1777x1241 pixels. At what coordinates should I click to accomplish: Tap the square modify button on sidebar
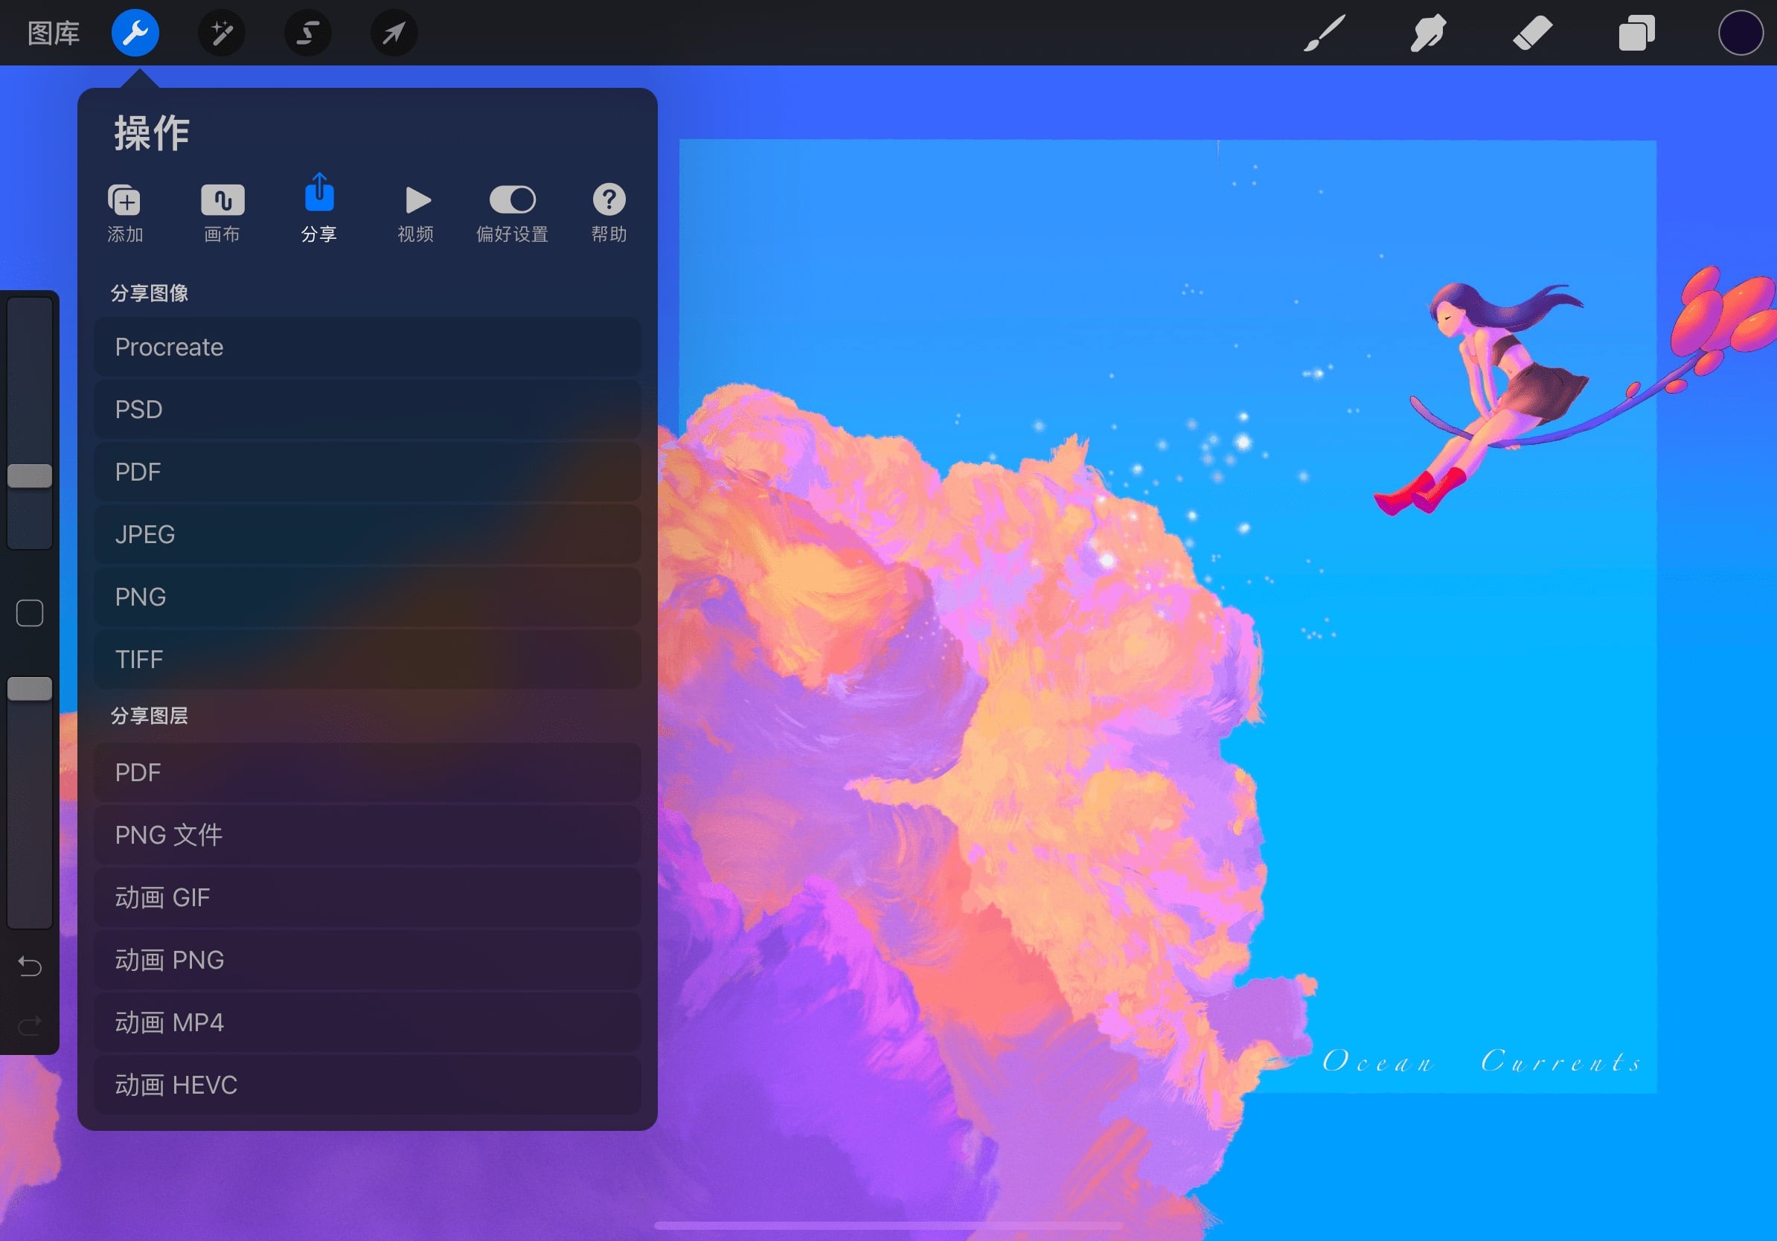click(30, 613)
